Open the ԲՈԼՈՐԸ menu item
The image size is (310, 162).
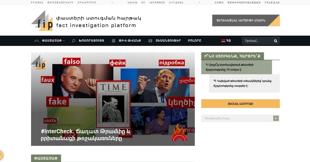click(x=194, y=41)
